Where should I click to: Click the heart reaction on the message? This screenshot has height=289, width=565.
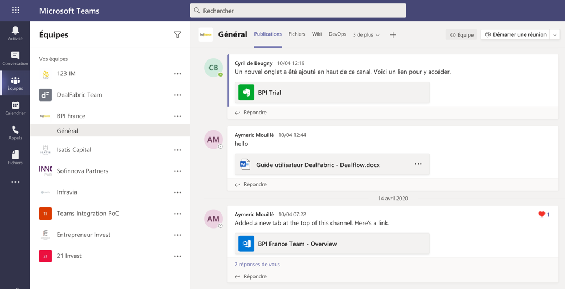pyautogui.click(x=542, y=215)
